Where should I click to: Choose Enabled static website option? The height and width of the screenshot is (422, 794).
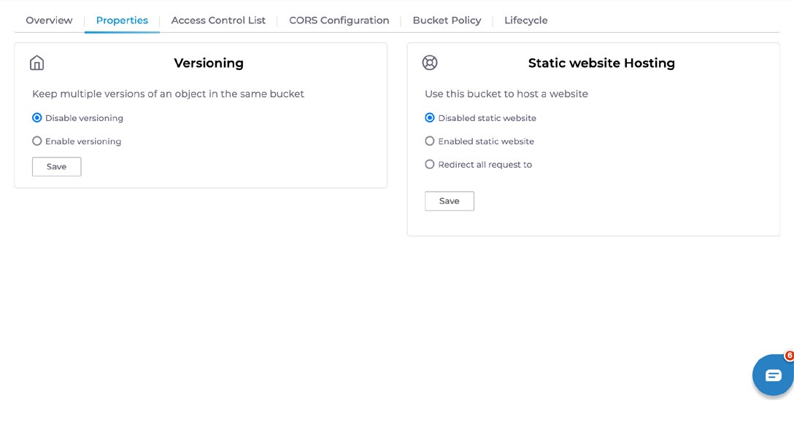pos(430,141)
